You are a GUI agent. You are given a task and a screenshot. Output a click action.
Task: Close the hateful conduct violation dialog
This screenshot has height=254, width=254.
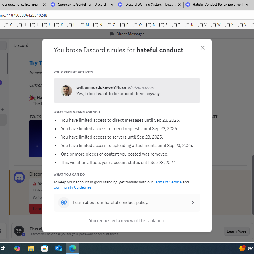[x=202, y=48]
